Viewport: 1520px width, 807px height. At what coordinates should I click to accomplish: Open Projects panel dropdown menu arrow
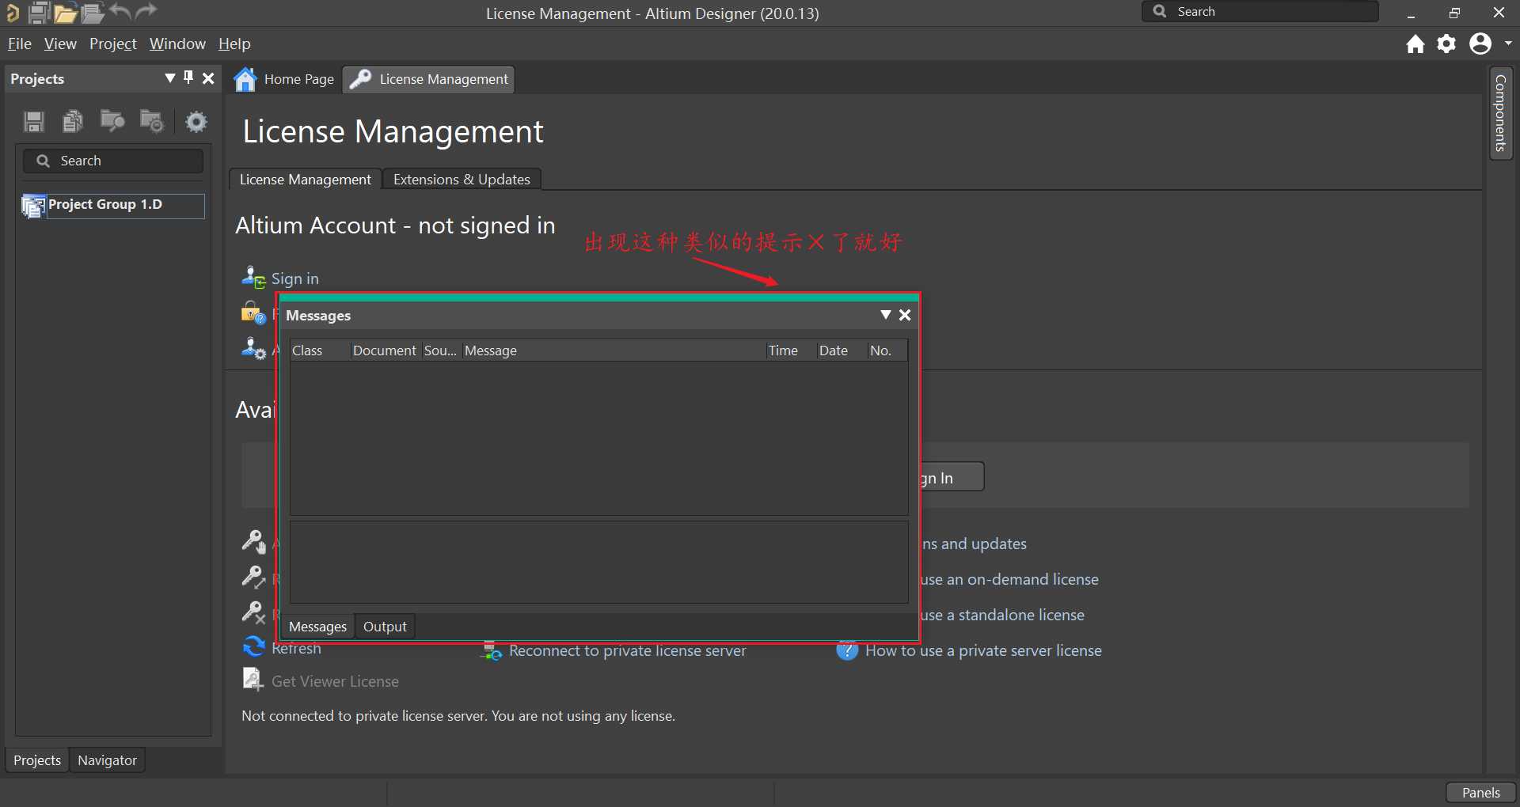click(x=170, y=78)
